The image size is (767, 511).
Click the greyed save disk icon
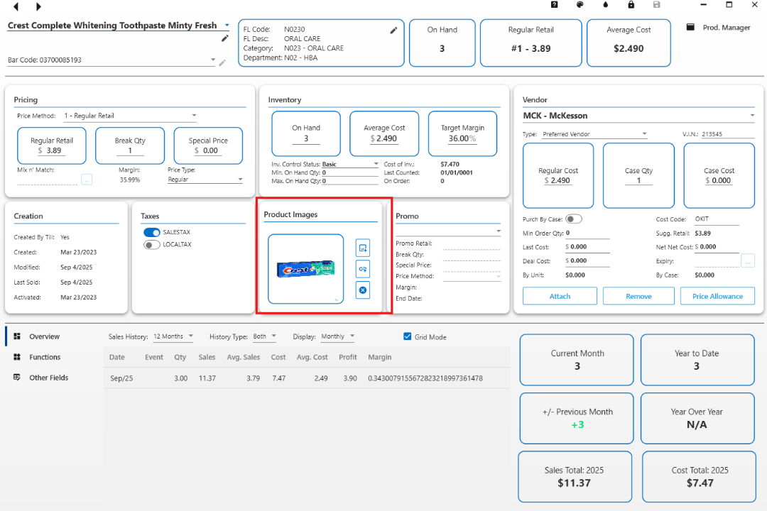pyautogui.click(x=656, y=4)
